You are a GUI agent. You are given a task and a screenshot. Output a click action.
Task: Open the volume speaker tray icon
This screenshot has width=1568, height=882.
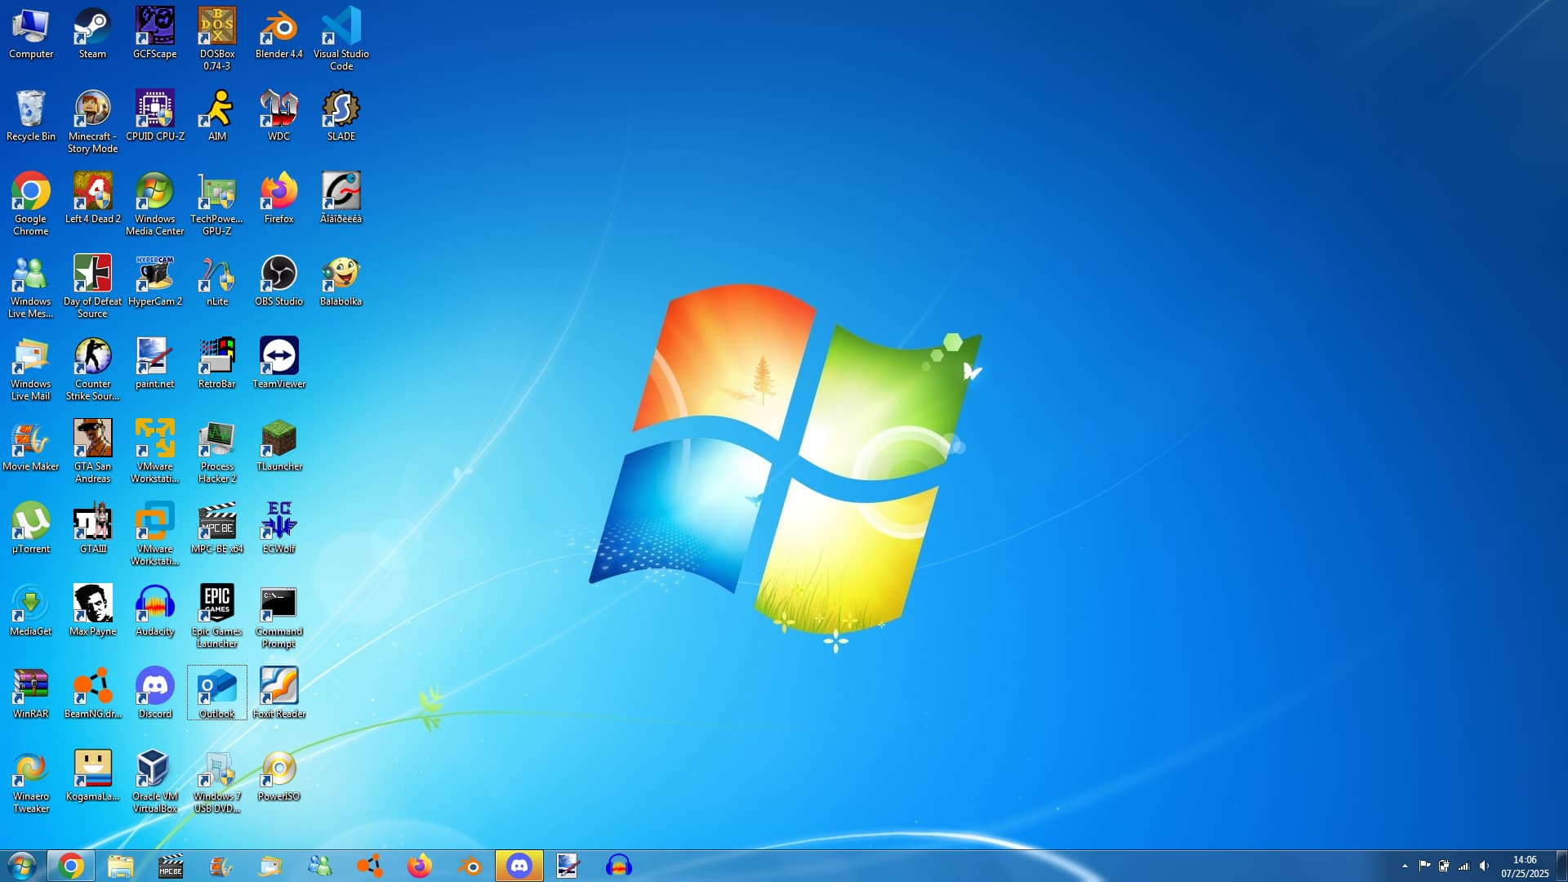1484,866
